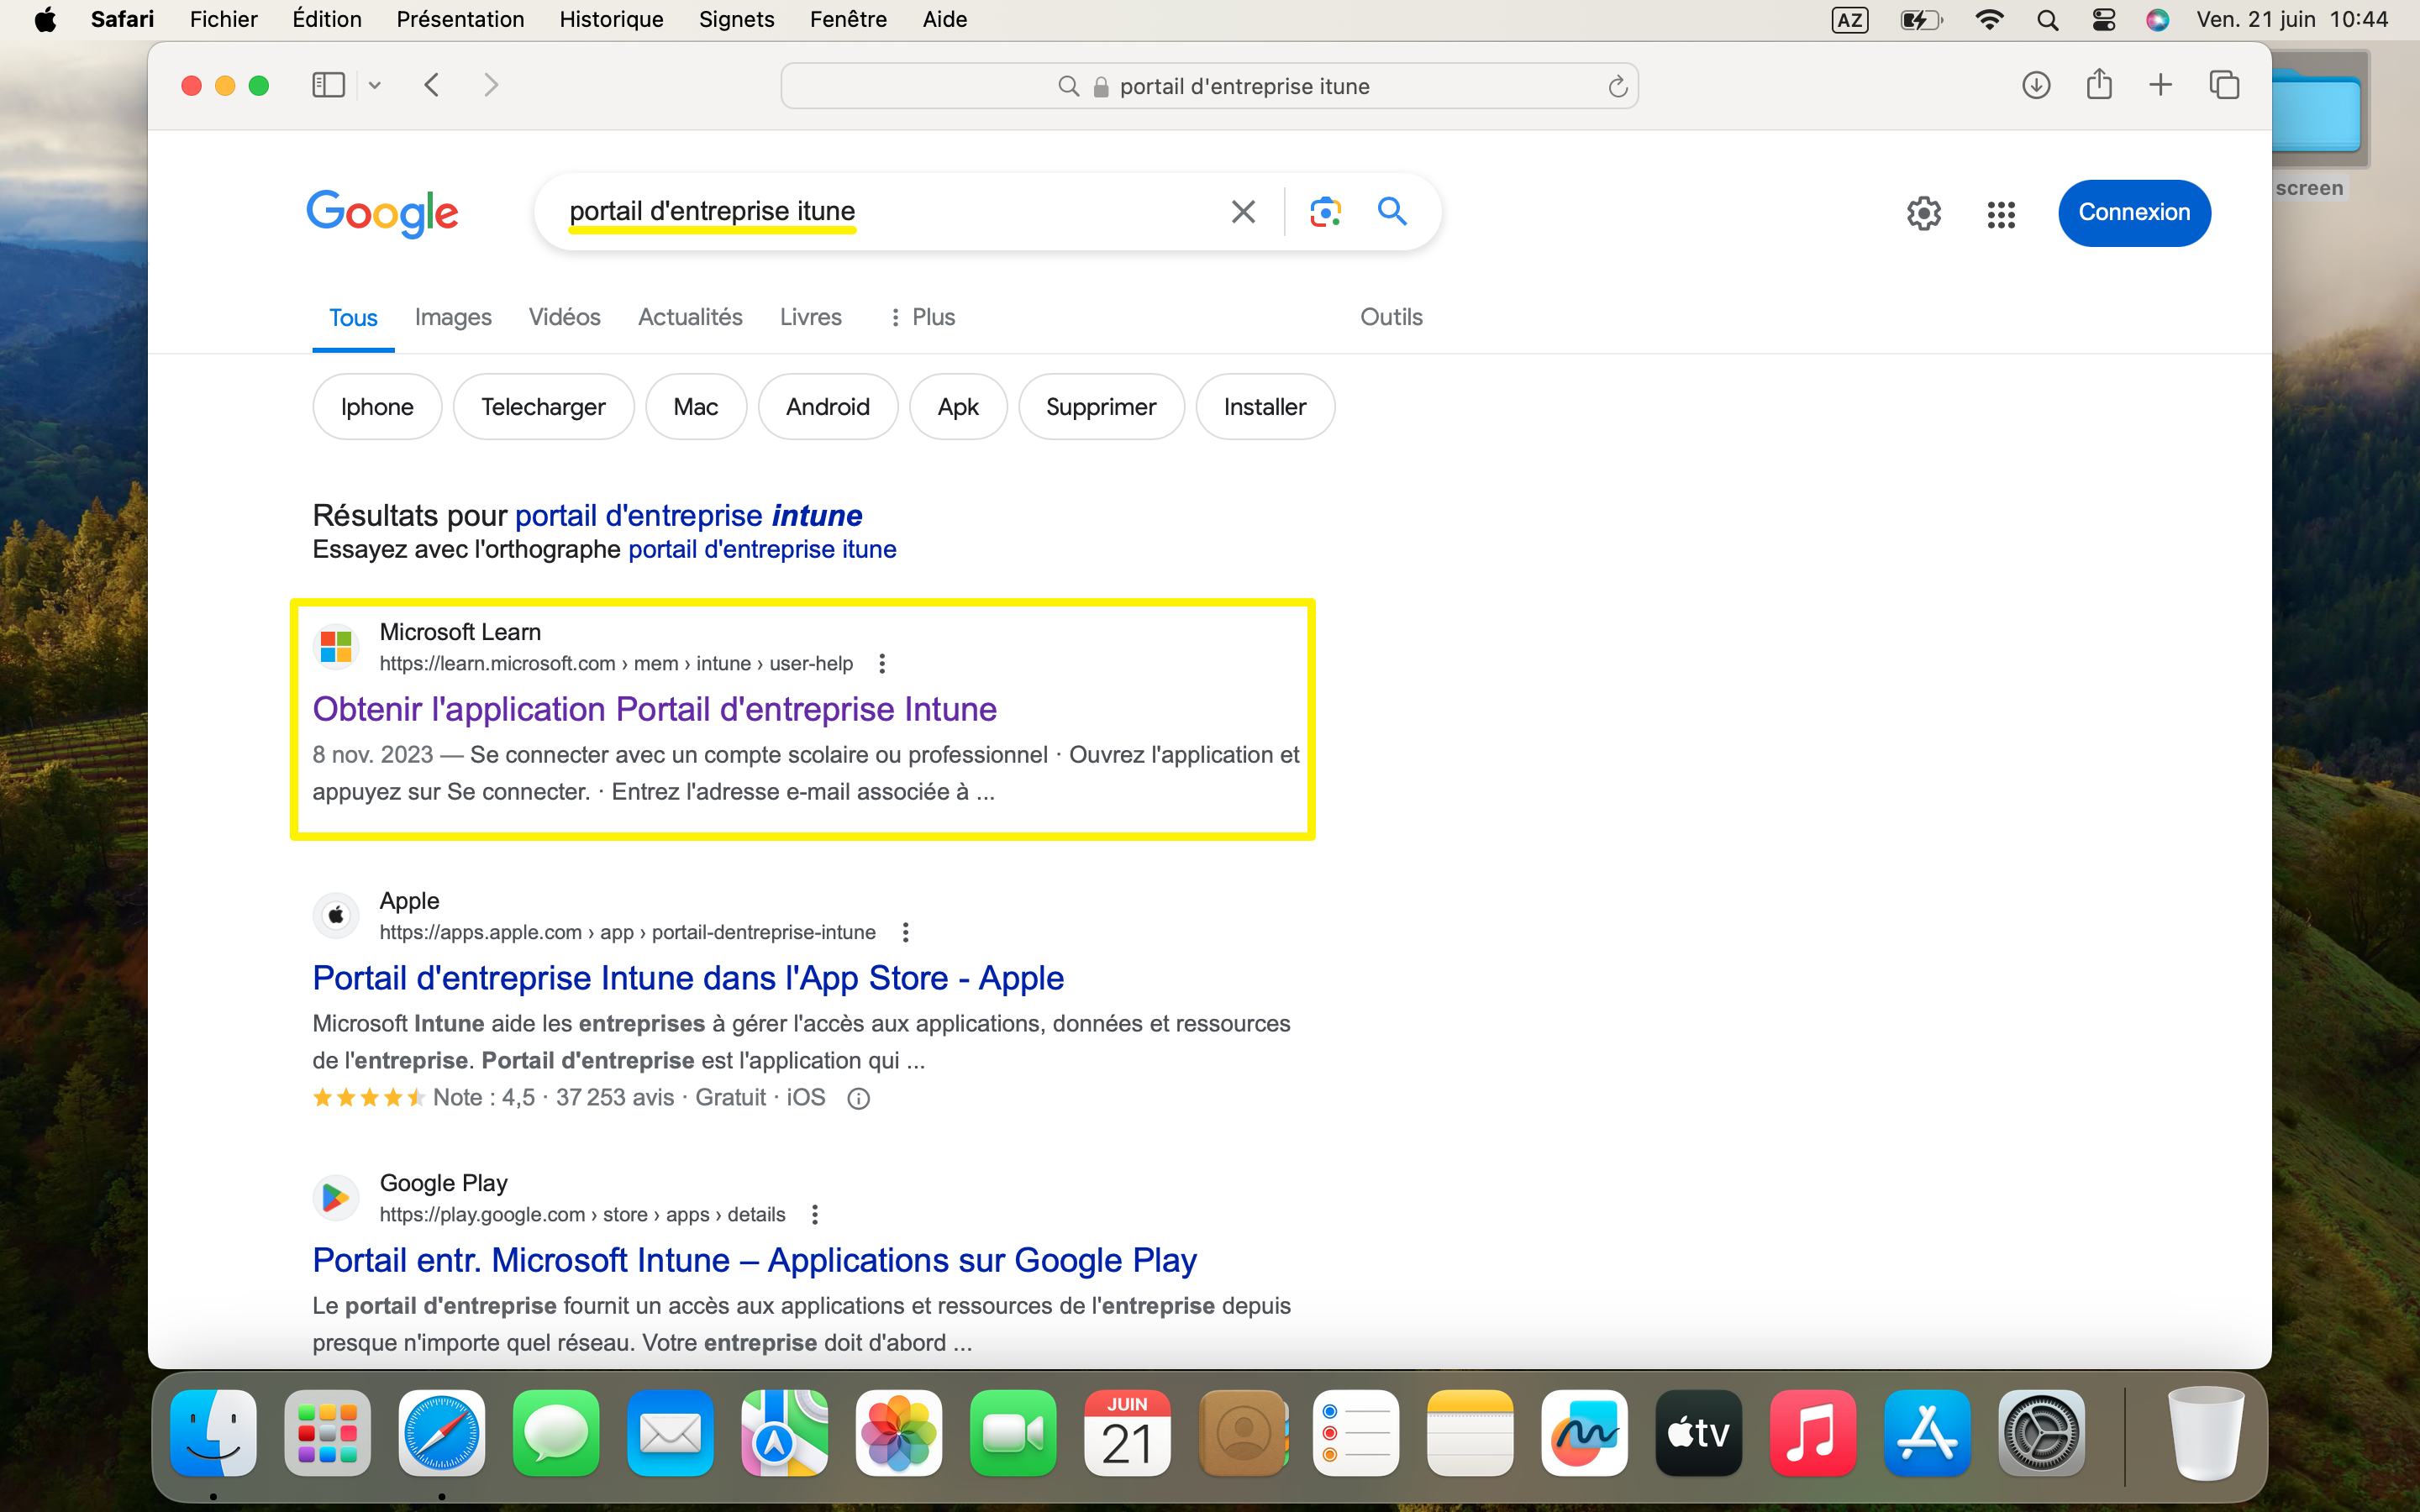Viewport: 2420px width, 1512px height.
Task: Open Music from the Dock
Action: coord(1813,1433)
